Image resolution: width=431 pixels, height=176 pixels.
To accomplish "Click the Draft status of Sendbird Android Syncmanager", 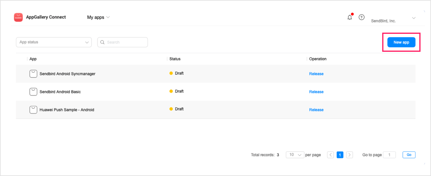I will pyautogui.click(x=177, y=73).
